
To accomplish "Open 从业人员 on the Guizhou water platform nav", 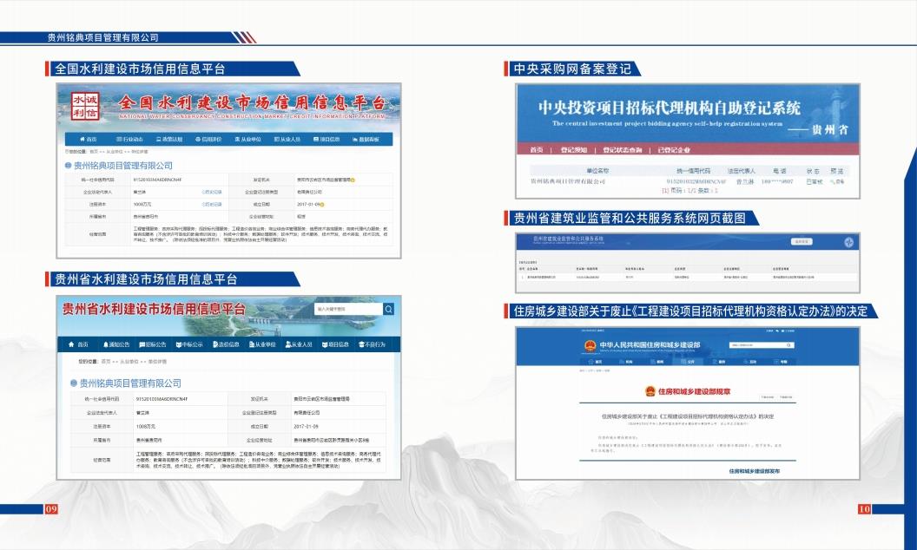I will 299,344.
